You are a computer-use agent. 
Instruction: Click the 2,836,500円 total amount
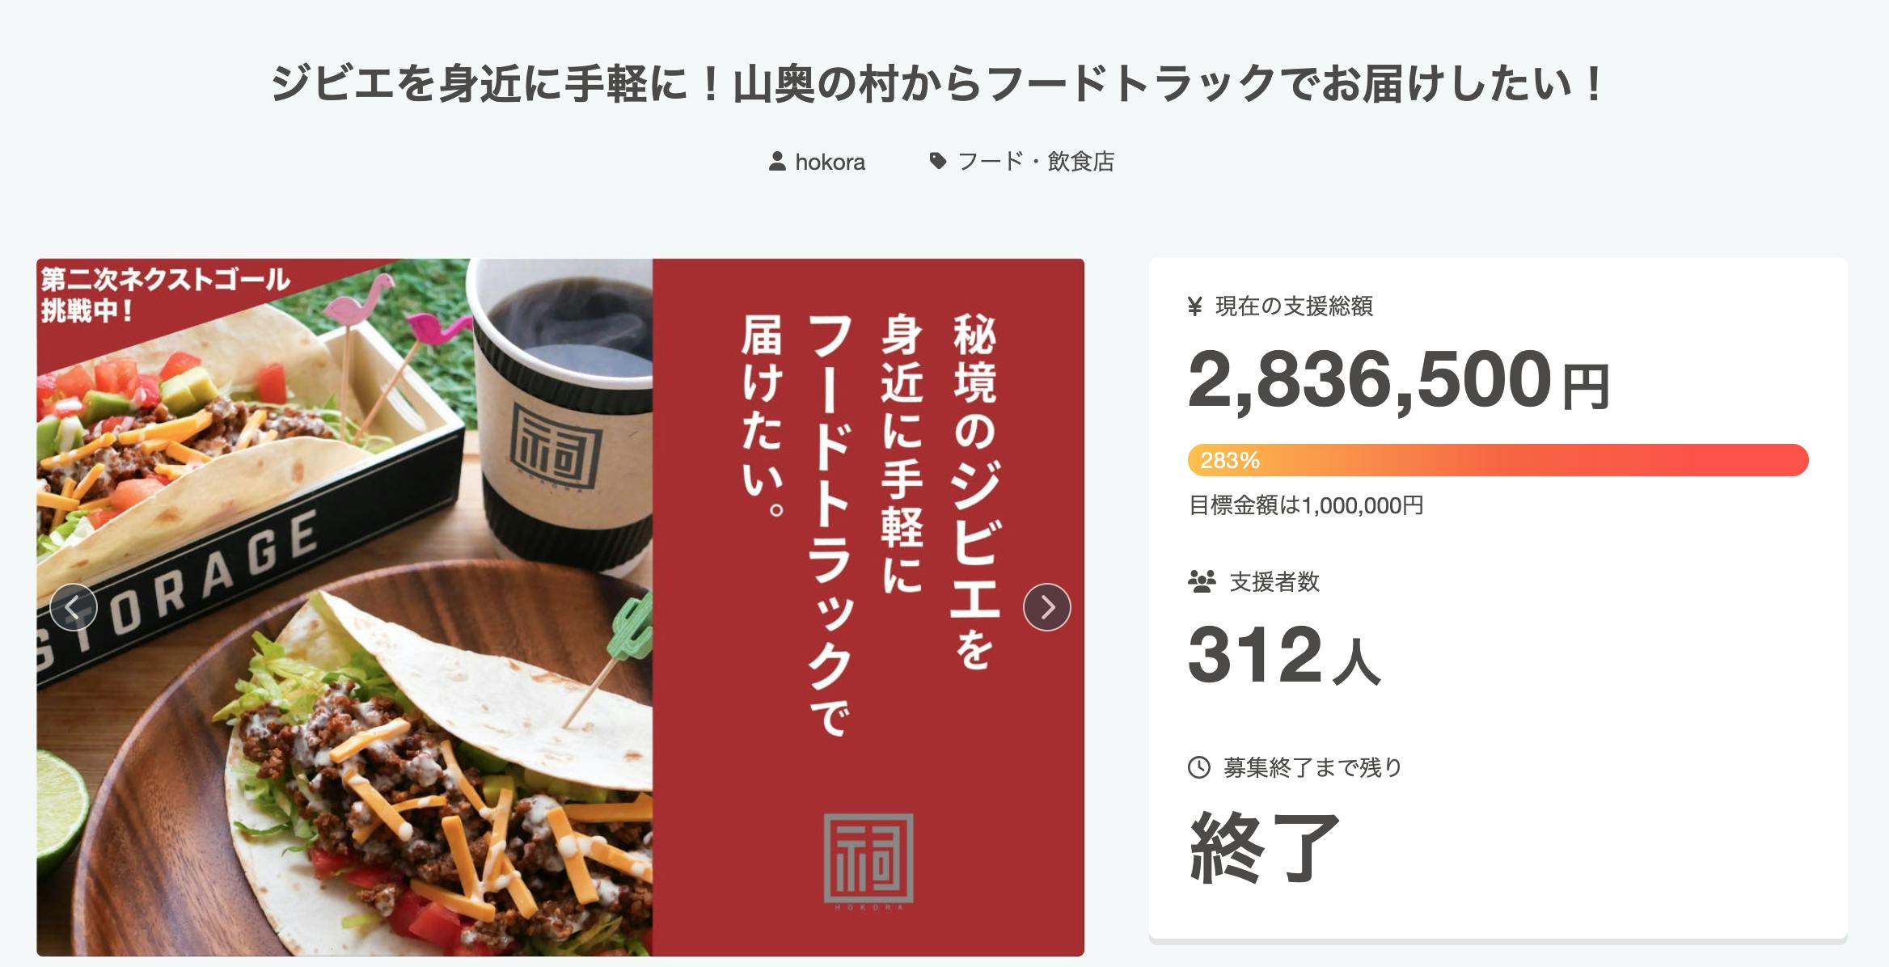[x=1399, y=380]
